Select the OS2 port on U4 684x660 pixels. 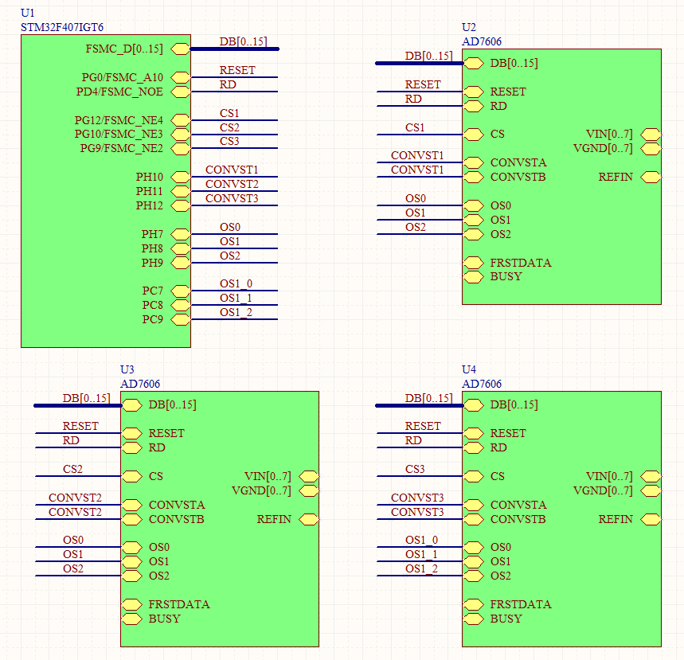click(474, 576)
